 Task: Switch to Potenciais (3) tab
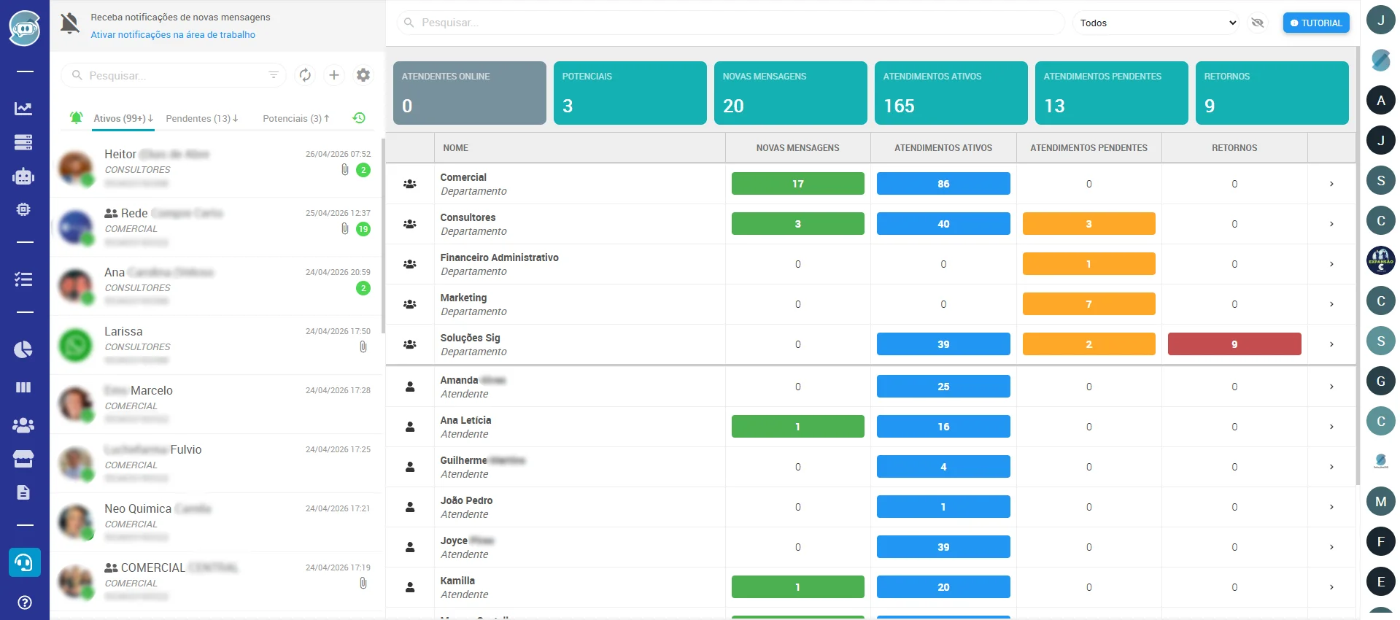(296, 118)
